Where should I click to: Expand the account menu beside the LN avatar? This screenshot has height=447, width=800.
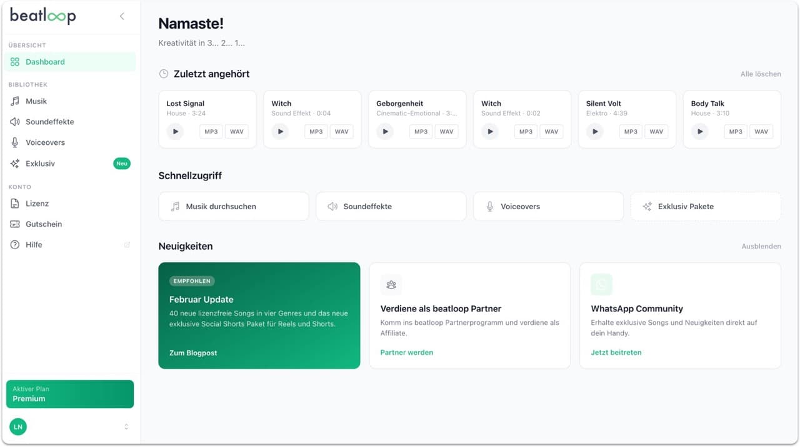coord(126,426)
